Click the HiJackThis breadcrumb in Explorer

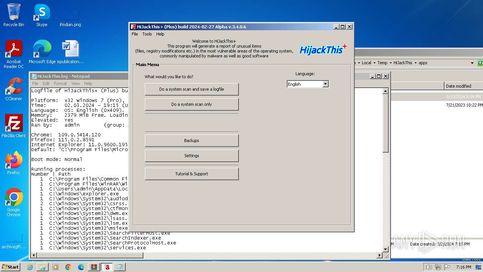[x=403, y=63]
